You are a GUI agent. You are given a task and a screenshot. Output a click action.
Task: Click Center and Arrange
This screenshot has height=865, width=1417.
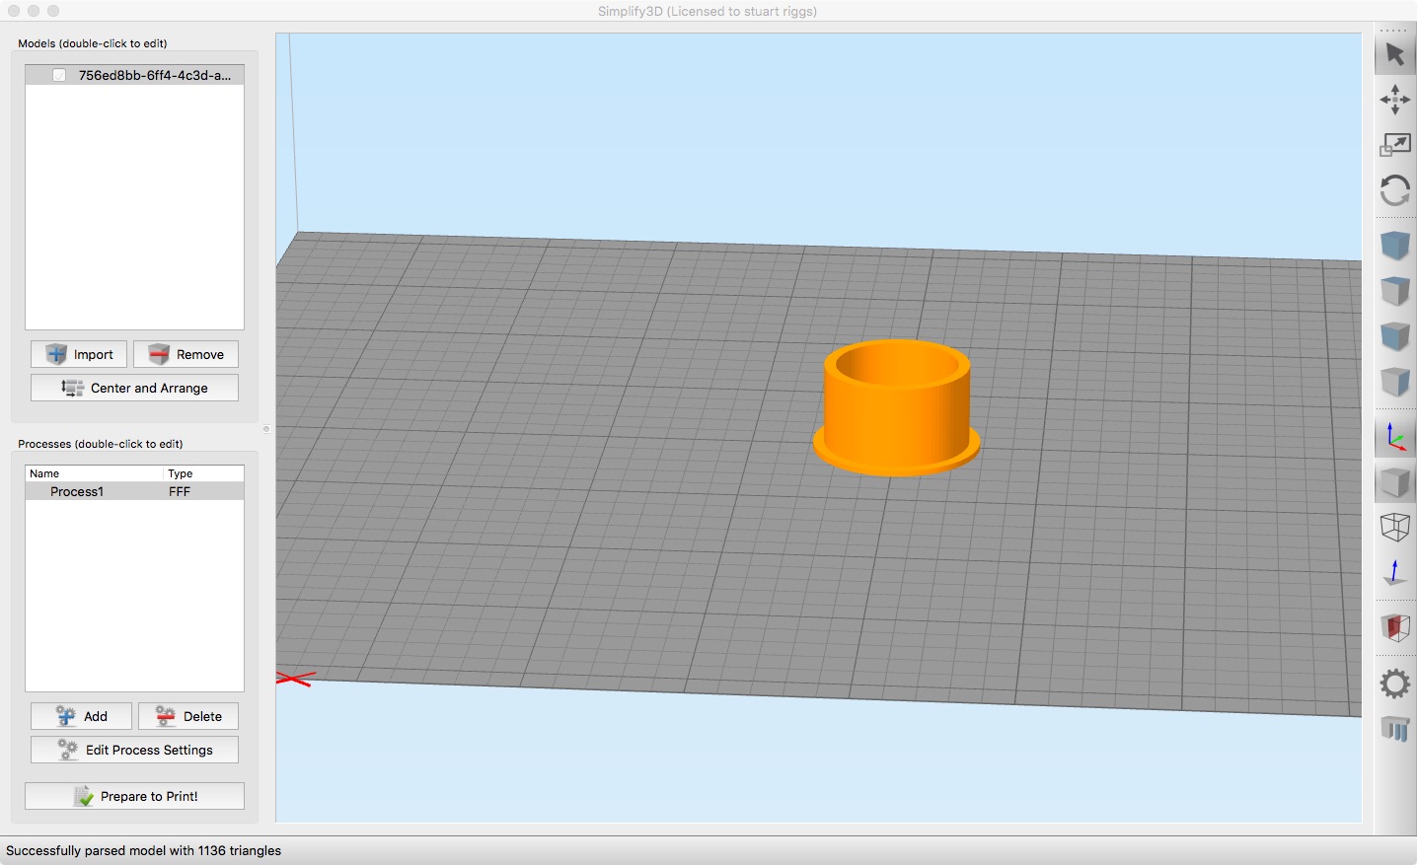134,388
